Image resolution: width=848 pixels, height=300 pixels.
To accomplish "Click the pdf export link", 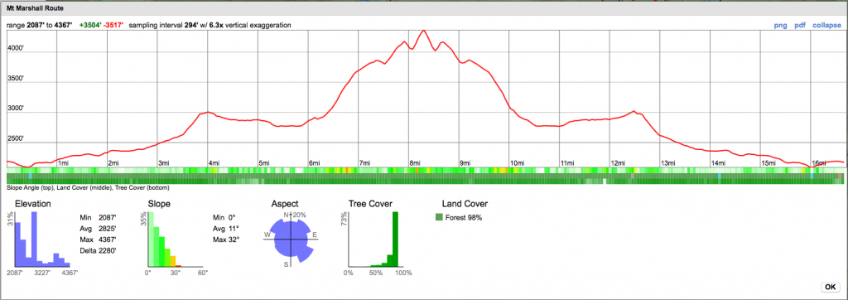I will pos(799,25).
